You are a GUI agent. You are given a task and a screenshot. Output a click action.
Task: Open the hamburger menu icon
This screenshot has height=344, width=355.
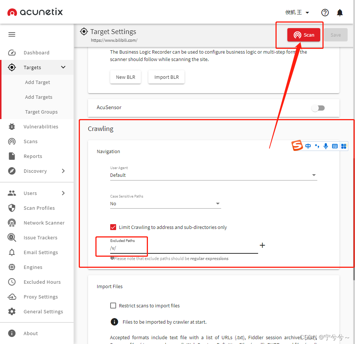(x=12, y=34)
